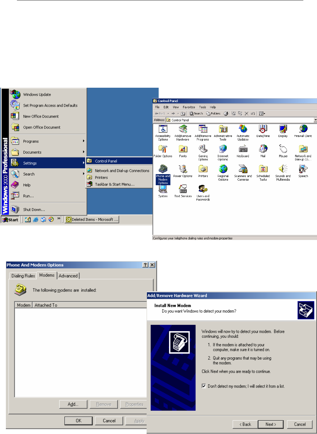
Task: Click the Start button
Action: pos(10,220)
